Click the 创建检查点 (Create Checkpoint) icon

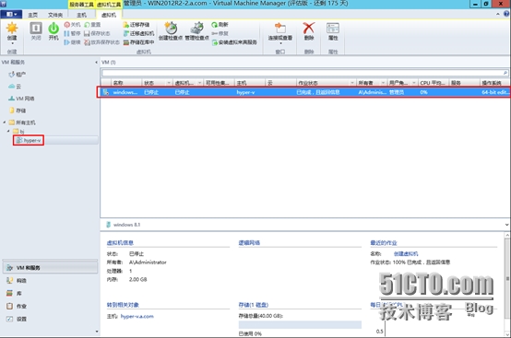171,28
